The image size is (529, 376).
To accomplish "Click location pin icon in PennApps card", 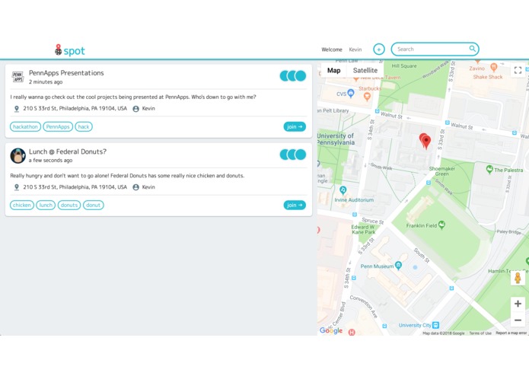I will click(x=16, y=109).
